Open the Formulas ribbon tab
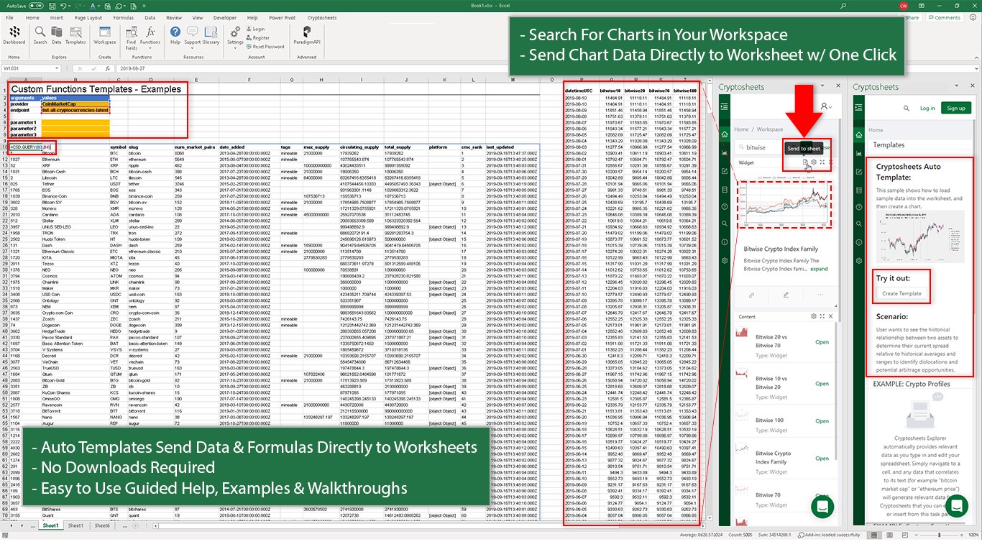 tap(123, 17)
